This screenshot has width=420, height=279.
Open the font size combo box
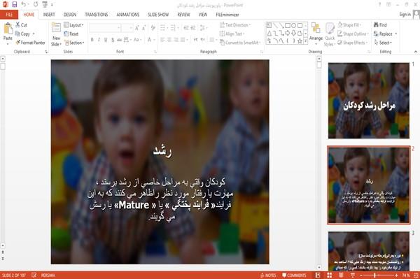tap(127, 27)
